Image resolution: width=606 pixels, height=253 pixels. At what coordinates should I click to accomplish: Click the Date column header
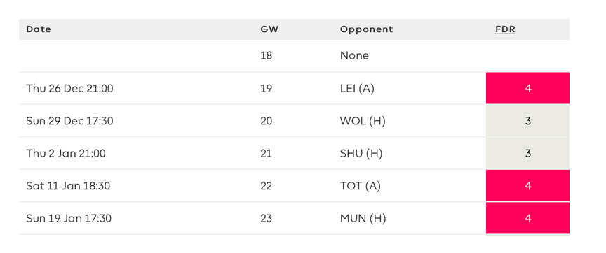39,29
